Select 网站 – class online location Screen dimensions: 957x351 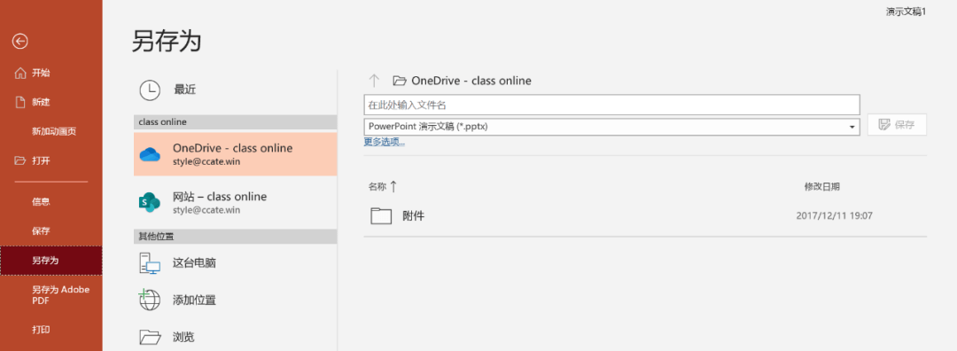[x=235, y=202]
